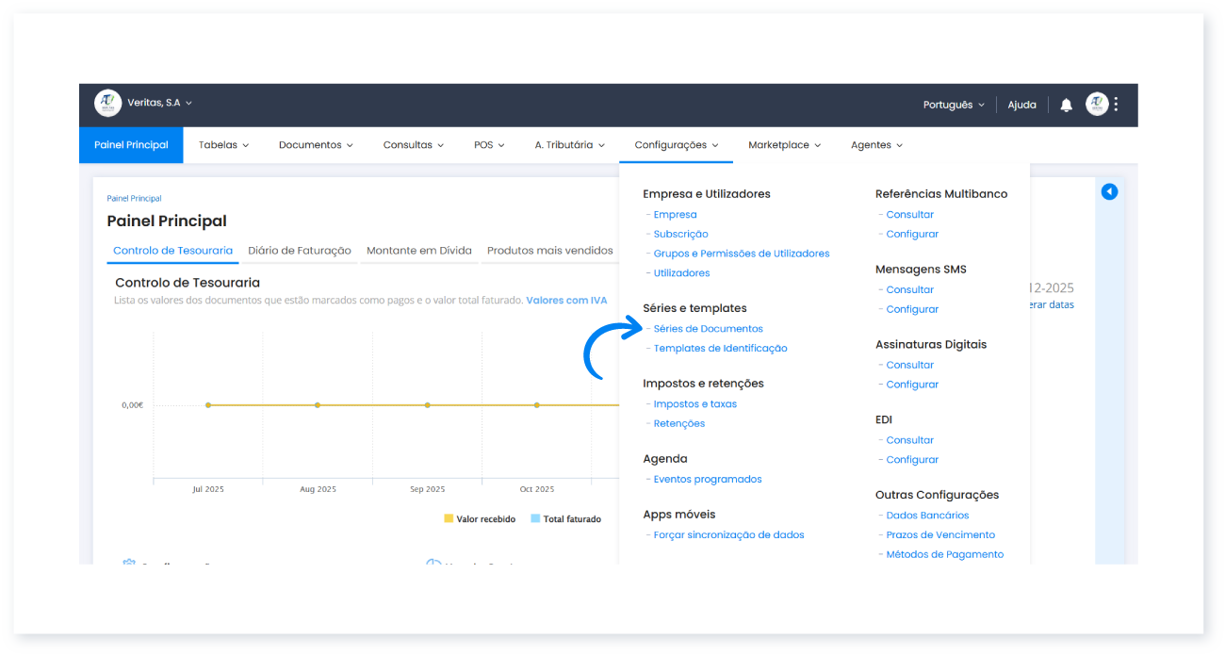Expand the Consultas menu

coord(414,145)
